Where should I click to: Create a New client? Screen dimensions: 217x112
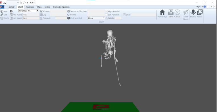[x=4, y=11]
